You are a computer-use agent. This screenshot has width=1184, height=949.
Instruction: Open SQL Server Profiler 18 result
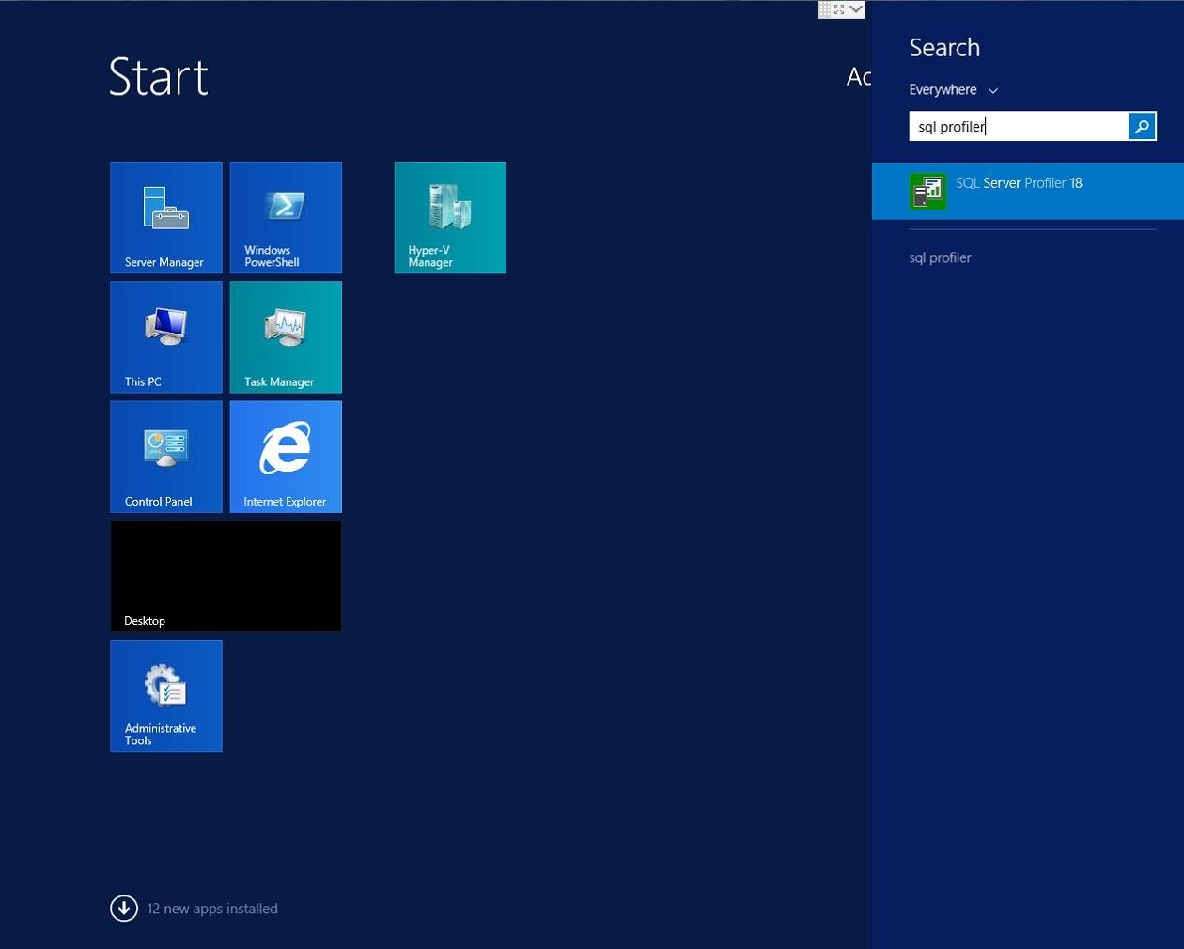point(1028,192)
